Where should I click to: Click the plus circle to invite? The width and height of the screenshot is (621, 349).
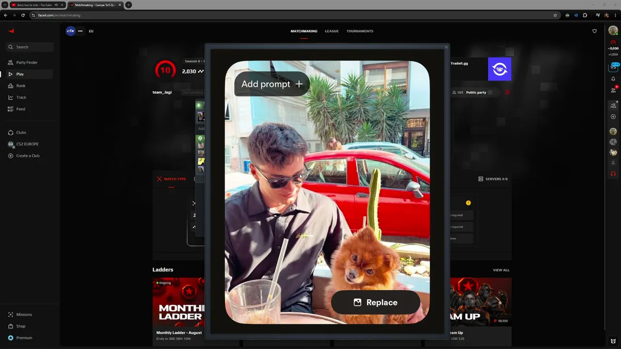coord(613,117)
